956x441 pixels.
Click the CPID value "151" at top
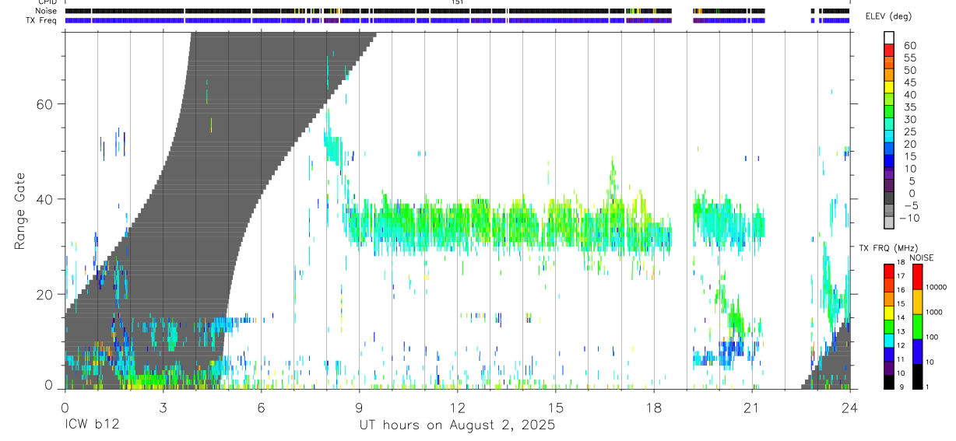click(x=458, y=2)
